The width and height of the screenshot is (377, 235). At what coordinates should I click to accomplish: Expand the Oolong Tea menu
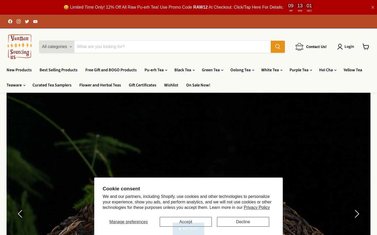(x=242, y=70)
